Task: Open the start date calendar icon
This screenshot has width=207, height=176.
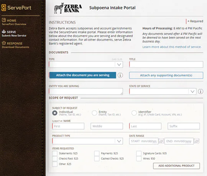Action: point(161,141)
